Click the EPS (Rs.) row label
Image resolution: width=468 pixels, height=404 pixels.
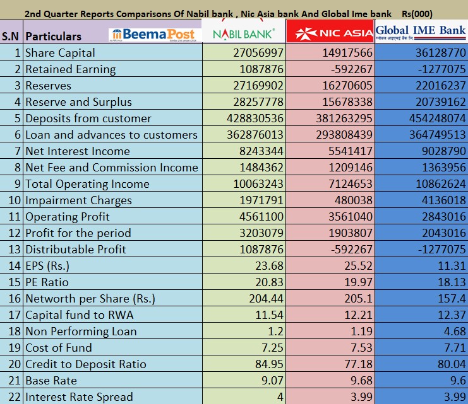tap(47, 266)
